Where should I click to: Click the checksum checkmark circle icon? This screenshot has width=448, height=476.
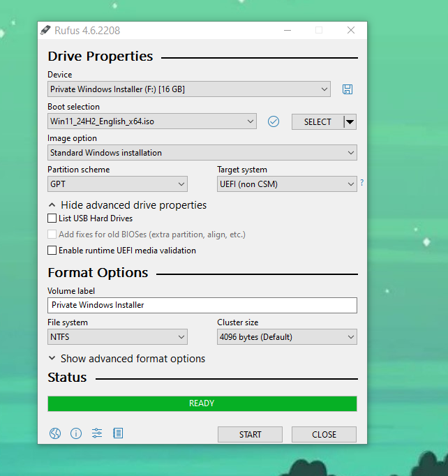point(273,121)
